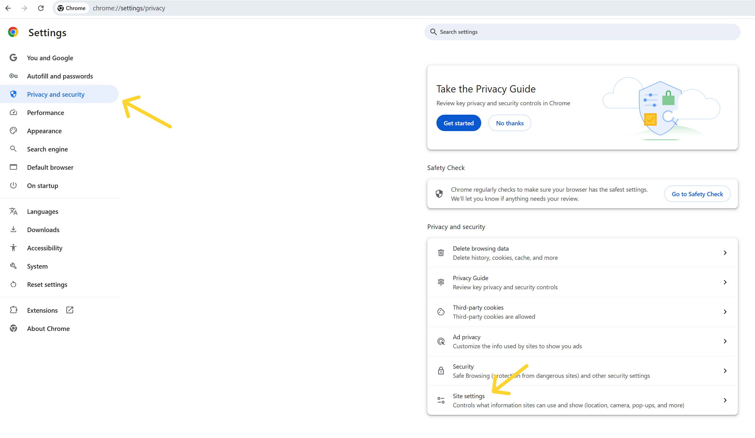Viewport: 755px width, 438px height.
Task: Click the Chrome logo beside Settings title
Action: [x=13, y=32]
